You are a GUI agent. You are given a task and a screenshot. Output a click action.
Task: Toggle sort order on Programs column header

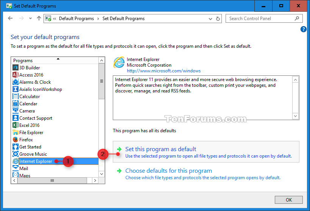pos(55,60)
